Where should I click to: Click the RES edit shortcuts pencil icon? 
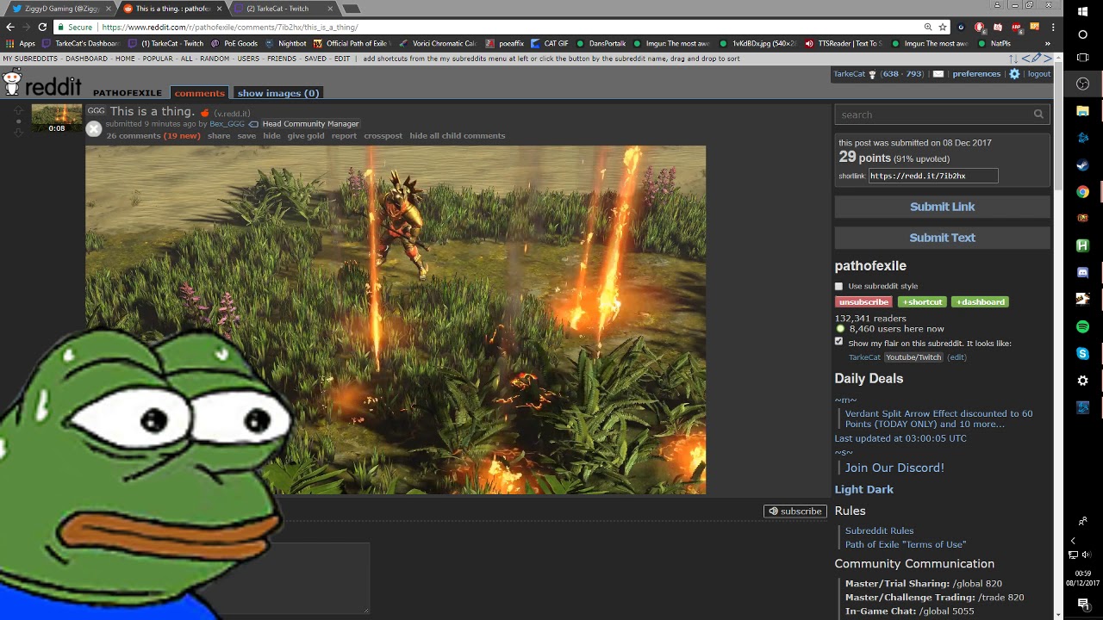pyautogui.click(x=1037, y=59)
